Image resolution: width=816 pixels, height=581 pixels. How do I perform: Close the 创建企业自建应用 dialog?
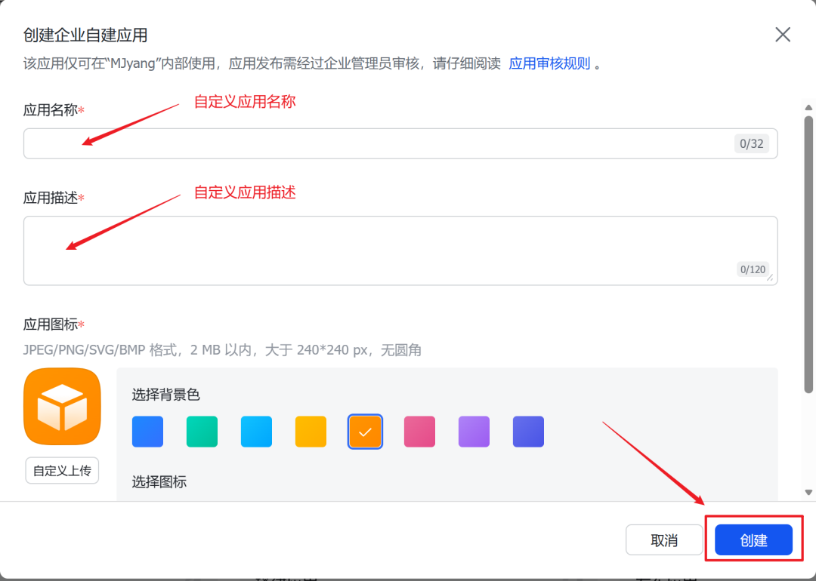pos(782,34)
